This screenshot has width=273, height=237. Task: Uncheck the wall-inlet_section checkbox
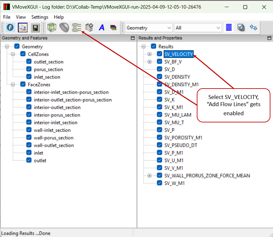[x=29, y=130]
